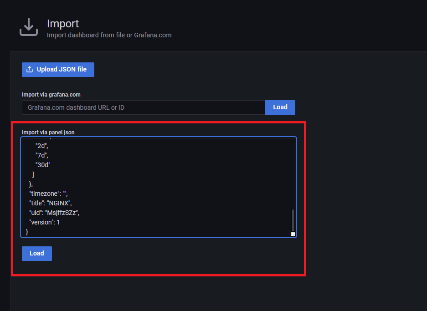Focus the Grafana.com dashboard URL or ID field

(144, 107)
